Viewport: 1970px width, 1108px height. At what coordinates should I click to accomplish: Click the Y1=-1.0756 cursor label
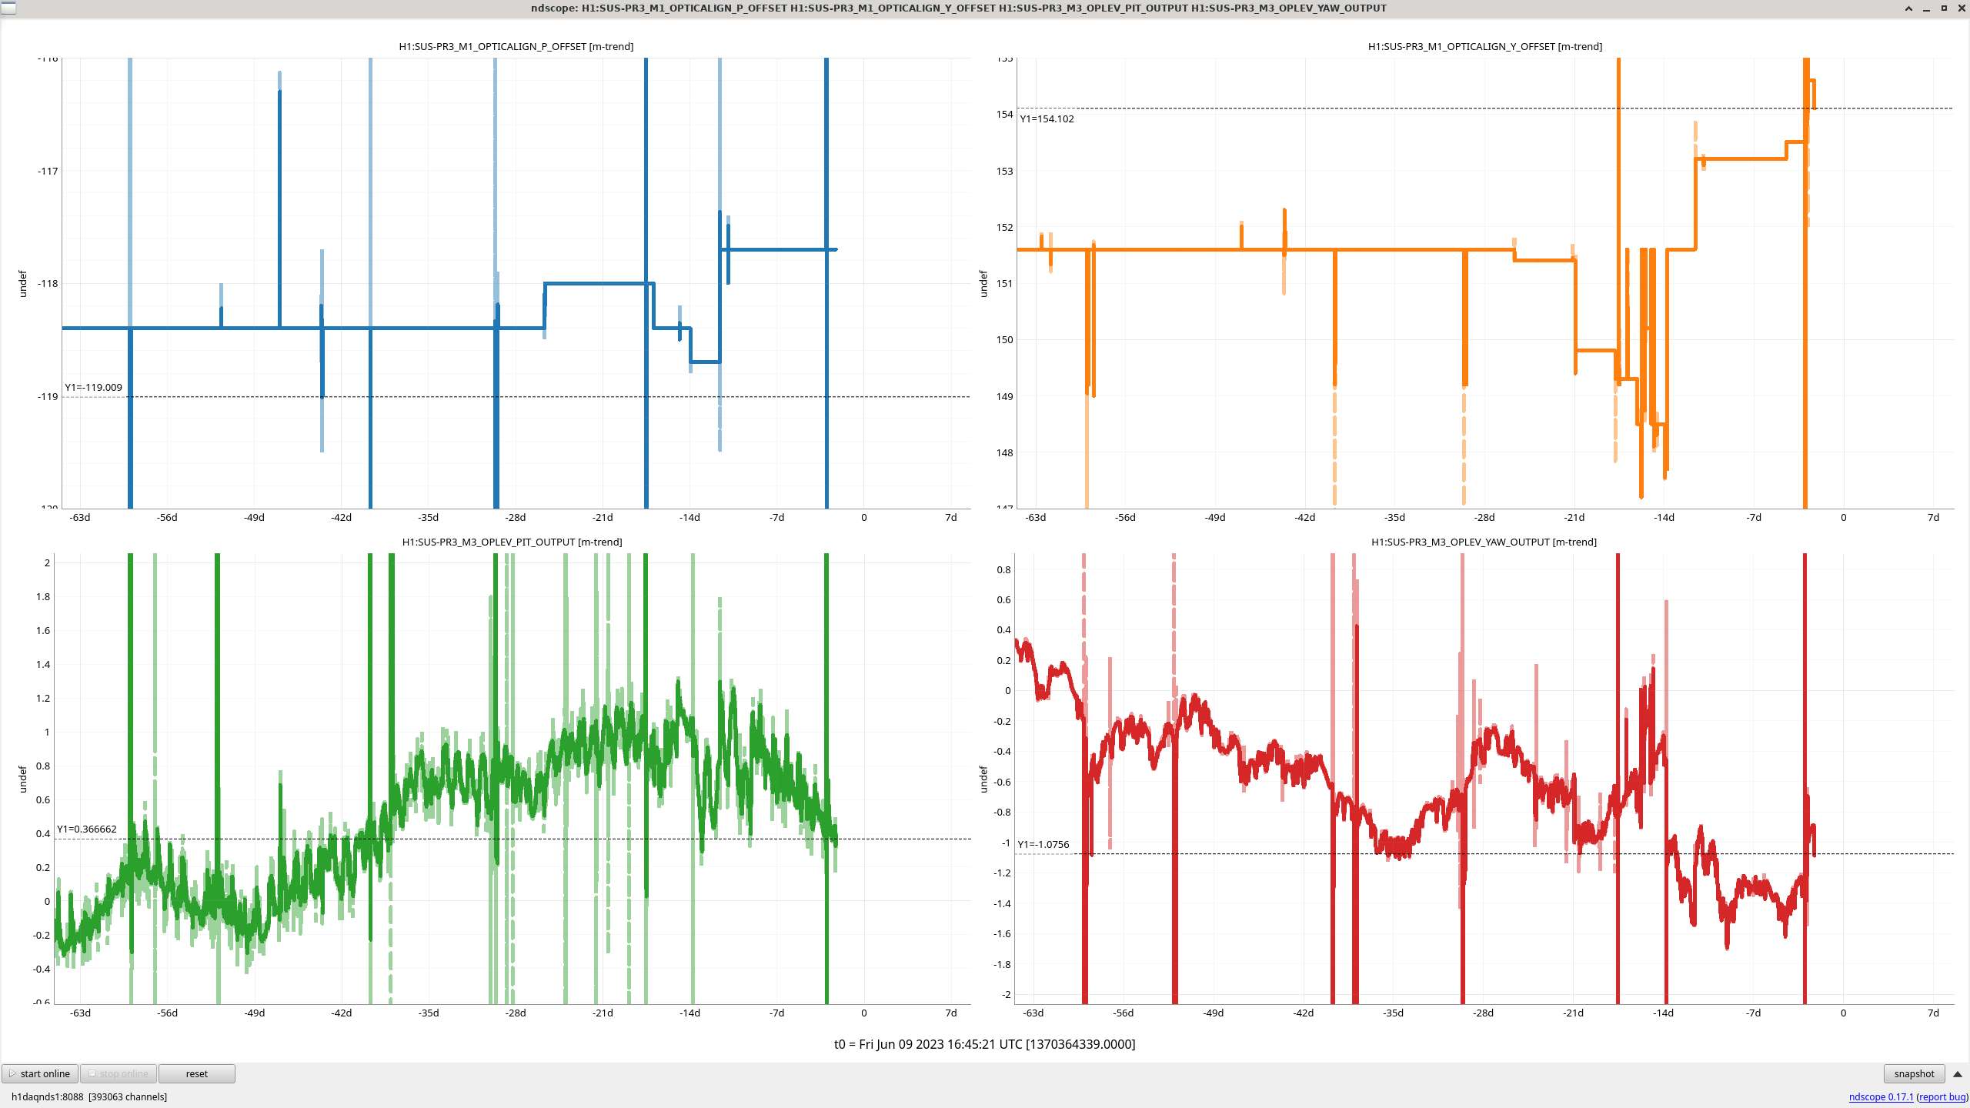point(1043,844)
